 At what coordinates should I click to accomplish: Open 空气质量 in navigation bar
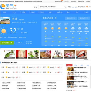[x=23, y=12]
